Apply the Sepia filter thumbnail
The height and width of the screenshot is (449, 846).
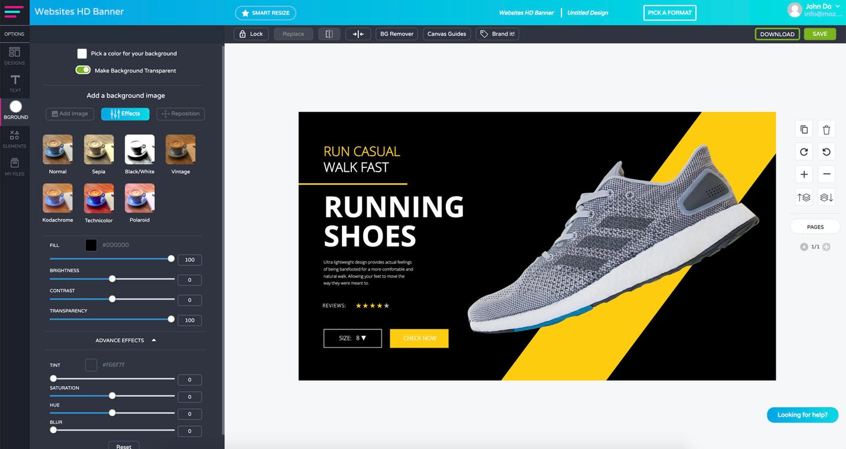(x=99, y=149)
